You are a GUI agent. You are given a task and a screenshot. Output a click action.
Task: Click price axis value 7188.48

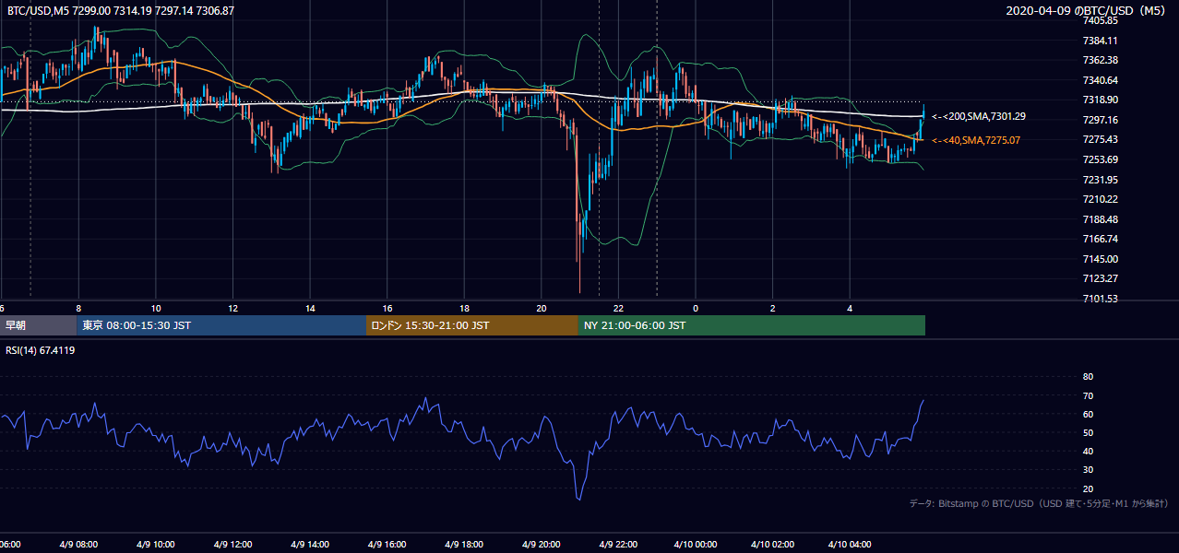coord(1101,219)
